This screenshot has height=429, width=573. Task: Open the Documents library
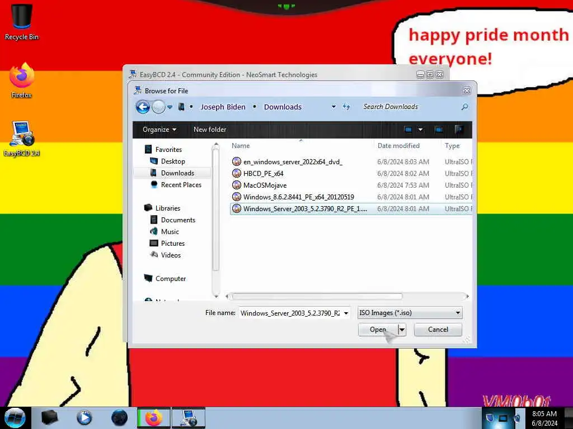[178, 220]
